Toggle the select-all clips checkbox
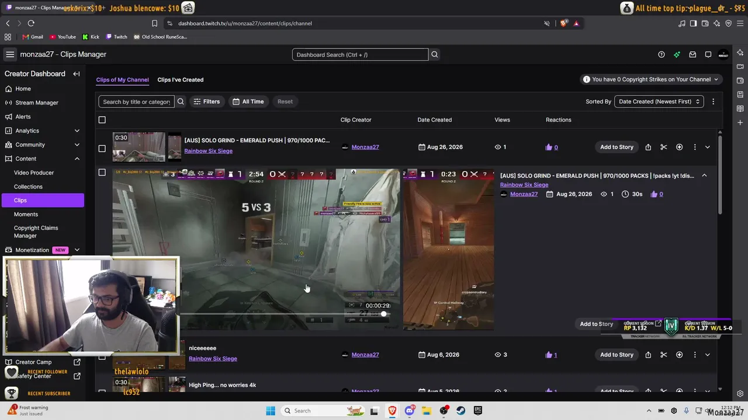This screenshot has height=420, width=748. tap(102, 120)
